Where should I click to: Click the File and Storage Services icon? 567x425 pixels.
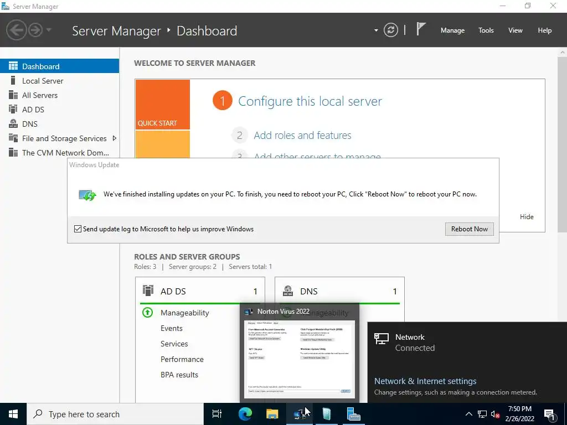13,138
